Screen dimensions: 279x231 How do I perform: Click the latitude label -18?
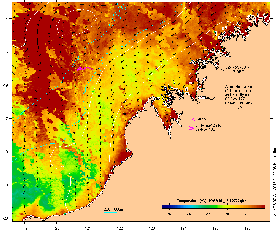(5, 152)
